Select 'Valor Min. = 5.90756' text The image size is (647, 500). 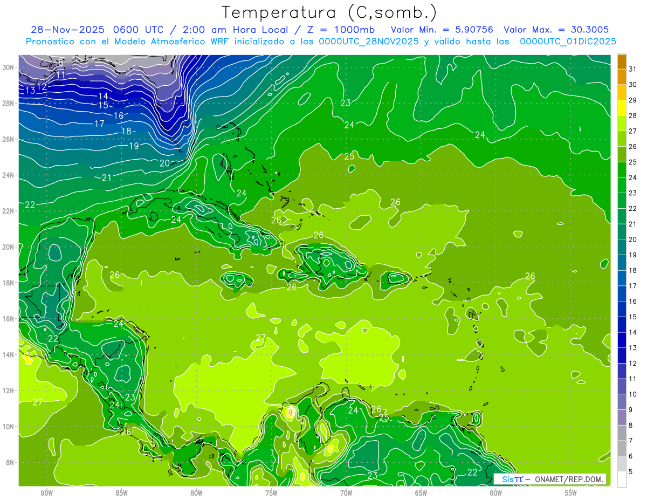(442, 30)
